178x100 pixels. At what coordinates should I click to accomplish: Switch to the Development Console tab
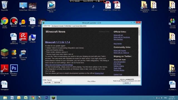tap(58, 26)
